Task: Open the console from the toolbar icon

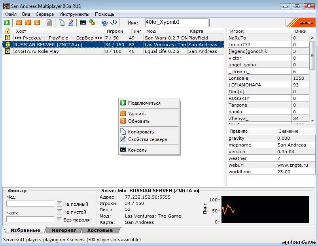Action: (83, 23)
